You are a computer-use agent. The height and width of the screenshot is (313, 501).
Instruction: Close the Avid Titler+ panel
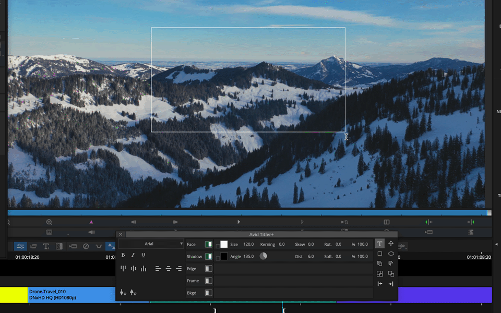[121, 234]
